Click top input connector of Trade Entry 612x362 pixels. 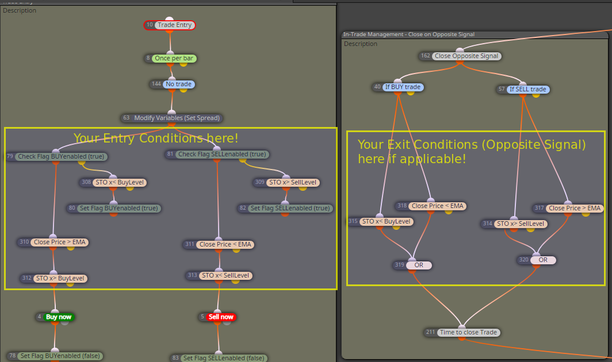169,20
